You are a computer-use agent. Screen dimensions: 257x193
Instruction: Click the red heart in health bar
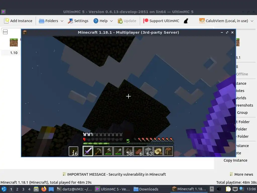coord(84,139)
